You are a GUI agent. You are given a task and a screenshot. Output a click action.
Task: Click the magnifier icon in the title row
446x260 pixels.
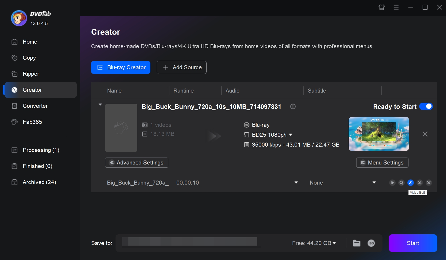pyautogui.click(x=402, y=183)
